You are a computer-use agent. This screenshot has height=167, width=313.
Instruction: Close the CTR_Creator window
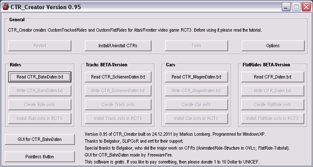(x=306, y=7)
